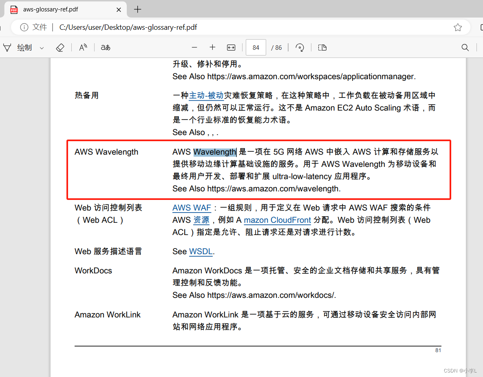The height and width of the screenshot is (377, 483).
Task: Open the mazon CloudFront link
Action: (x=277, y=220)
